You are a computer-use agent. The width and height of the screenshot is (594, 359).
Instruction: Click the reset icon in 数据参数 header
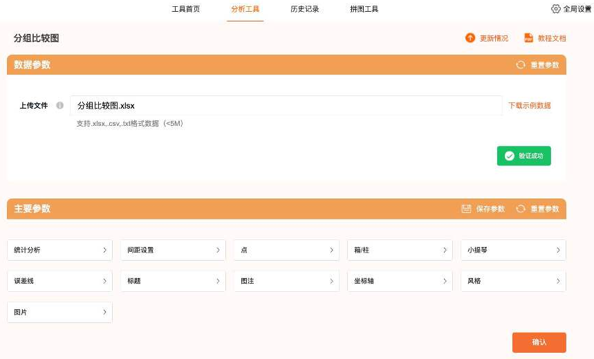(521, 65)
